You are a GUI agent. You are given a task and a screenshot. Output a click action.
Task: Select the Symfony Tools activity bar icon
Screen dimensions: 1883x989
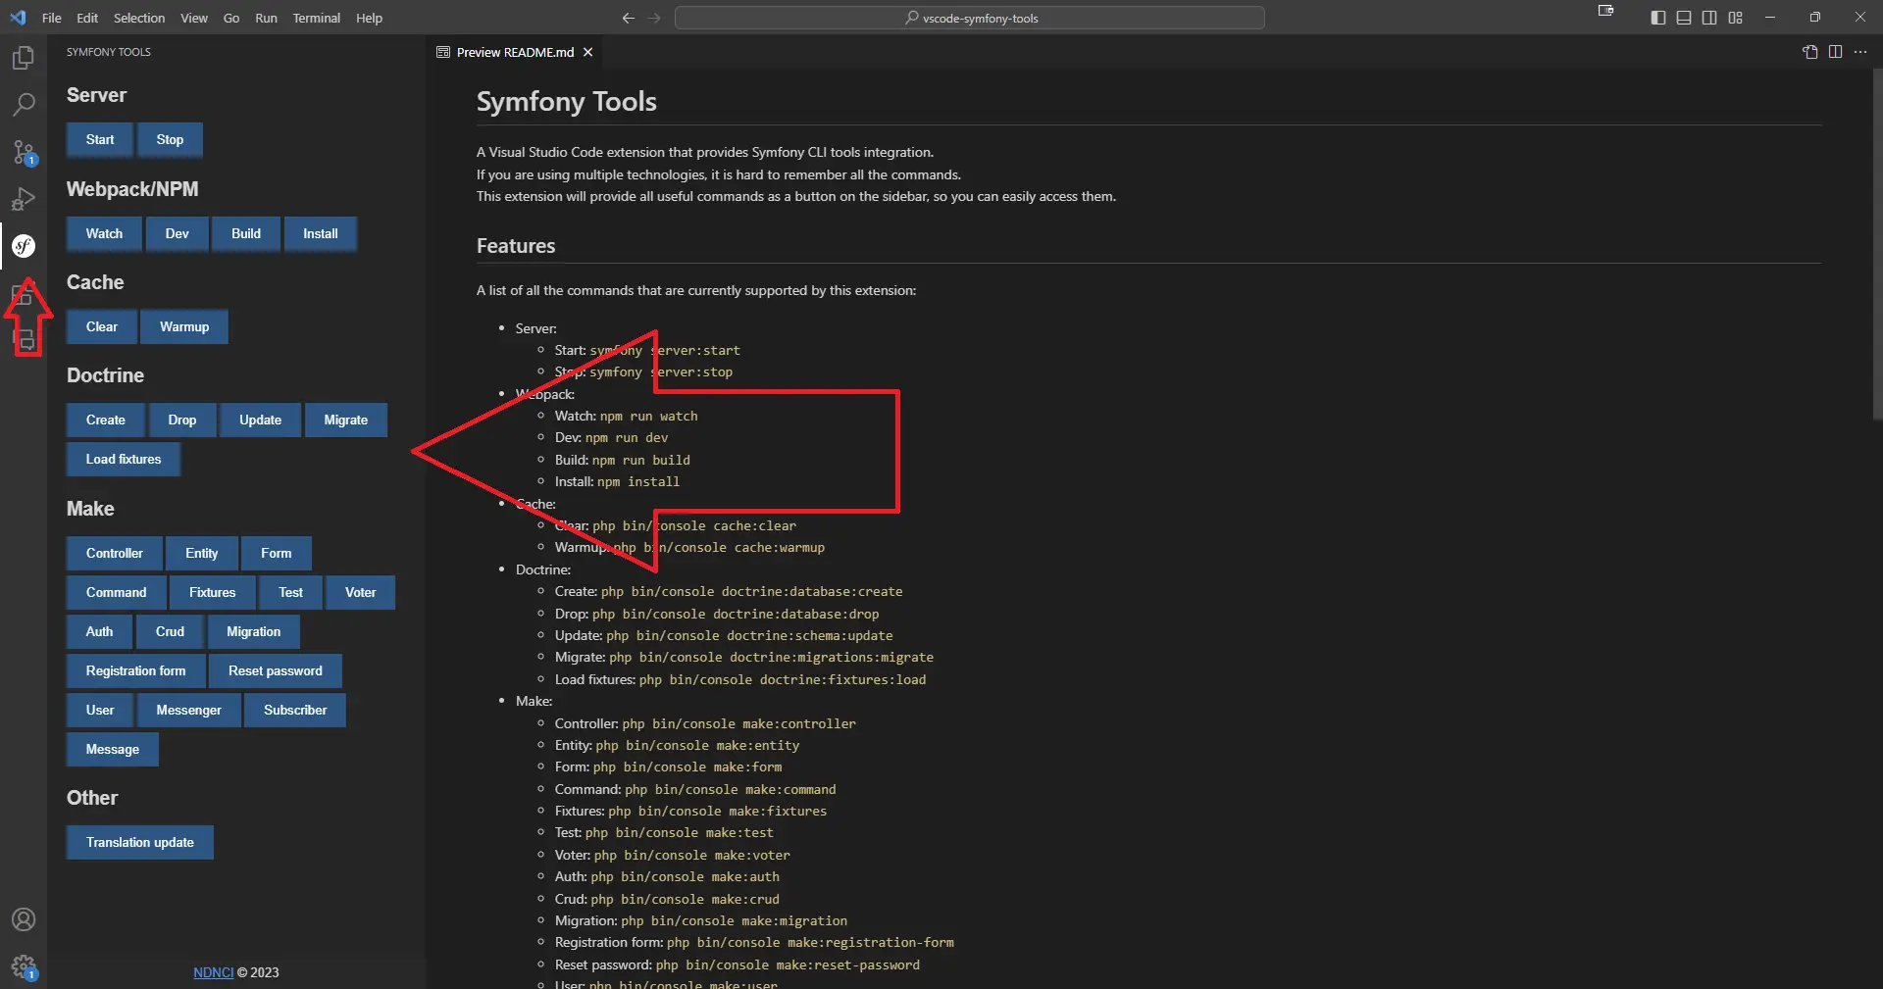24,246
